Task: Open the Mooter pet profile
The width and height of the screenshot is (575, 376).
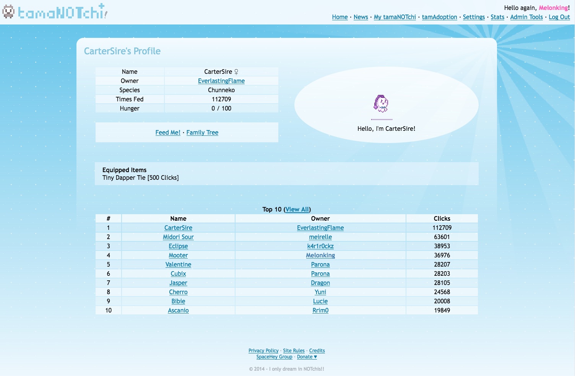Action: [178, 256]
